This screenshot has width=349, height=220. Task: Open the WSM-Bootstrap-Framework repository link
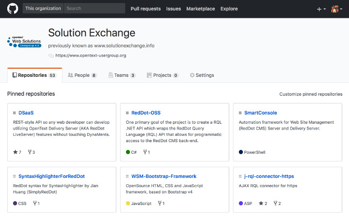pyautogui.click(x=164, y=176)
